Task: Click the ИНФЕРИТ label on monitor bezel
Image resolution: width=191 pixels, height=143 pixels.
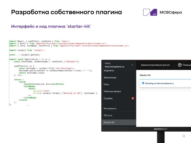Action: coord(161,129)
